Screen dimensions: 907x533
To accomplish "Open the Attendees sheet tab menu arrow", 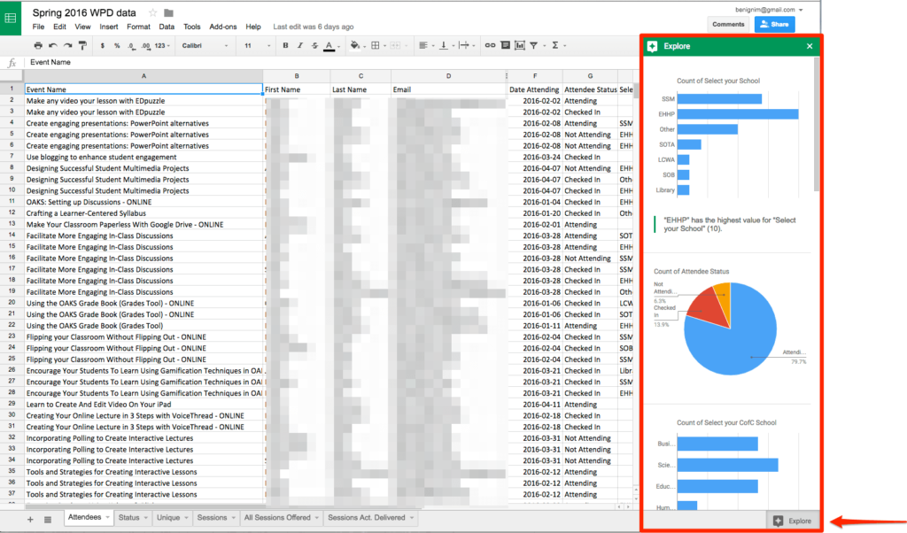I will point(106,517).
